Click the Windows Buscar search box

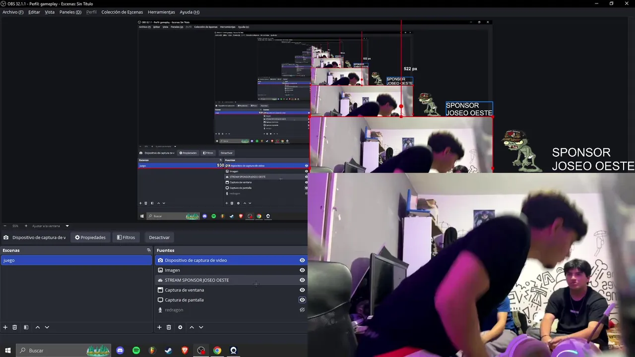pos(63,351)
